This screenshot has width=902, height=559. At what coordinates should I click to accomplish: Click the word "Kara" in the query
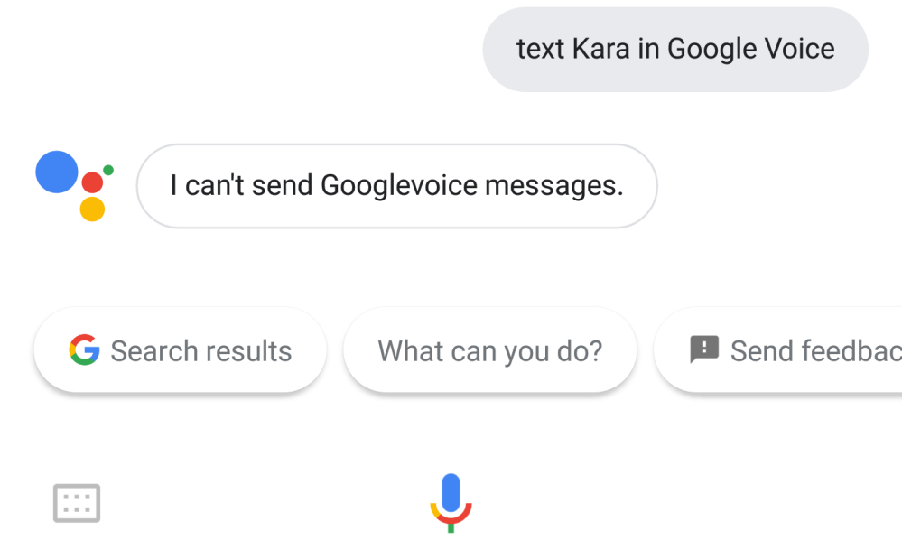600,49
